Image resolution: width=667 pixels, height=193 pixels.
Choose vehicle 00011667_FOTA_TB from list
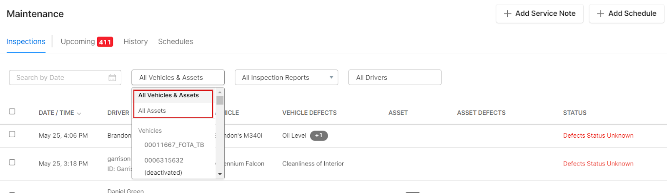[x=174, y=145]
